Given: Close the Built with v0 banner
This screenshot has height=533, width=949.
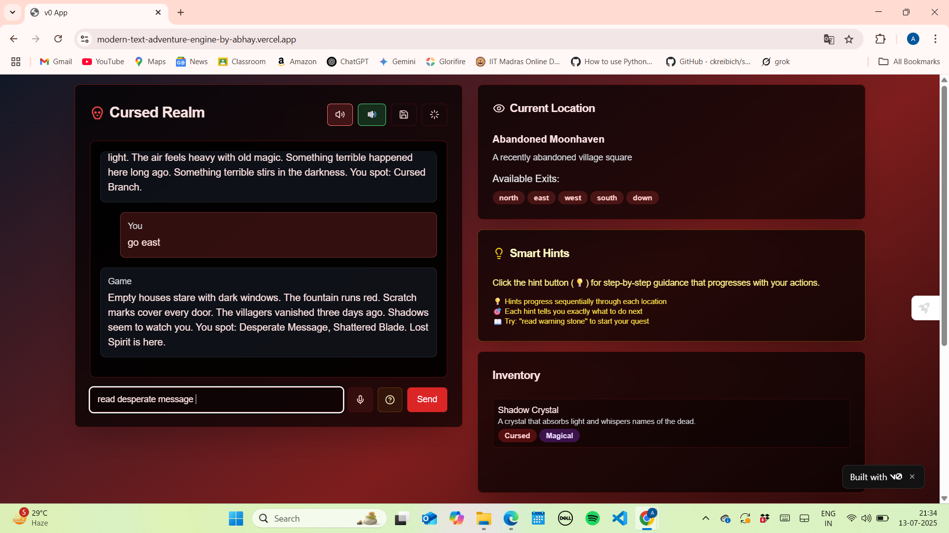Looking at the screenshot, I should tap(912, 477).
